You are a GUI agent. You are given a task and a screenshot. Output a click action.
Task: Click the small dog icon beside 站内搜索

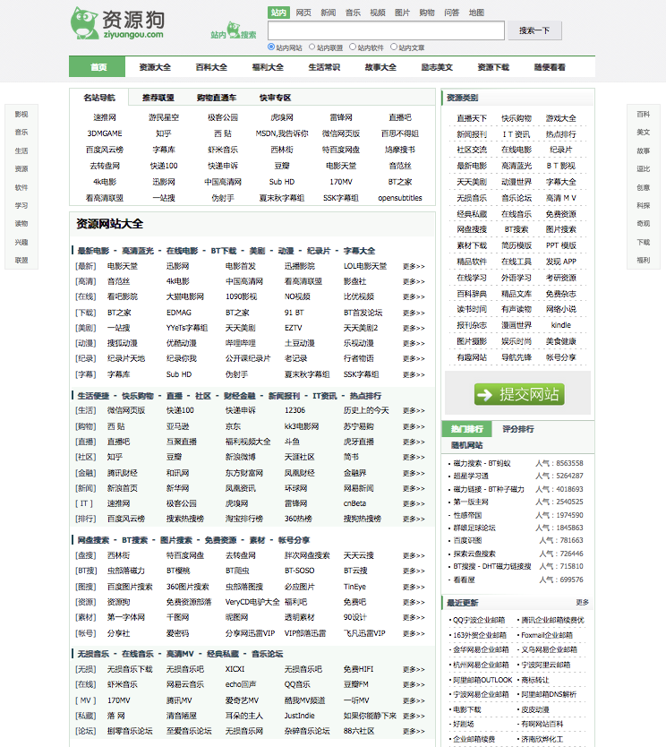[x=234, y=29]
